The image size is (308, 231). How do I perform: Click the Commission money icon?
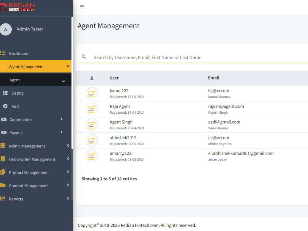coord(3,119)
